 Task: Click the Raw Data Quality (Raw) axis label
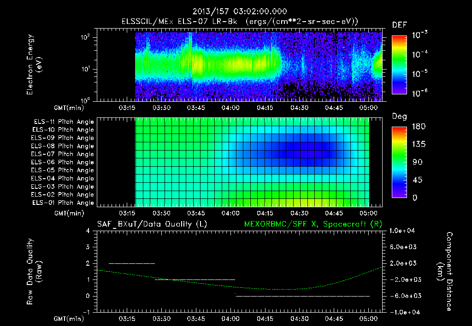coord(34,272)
